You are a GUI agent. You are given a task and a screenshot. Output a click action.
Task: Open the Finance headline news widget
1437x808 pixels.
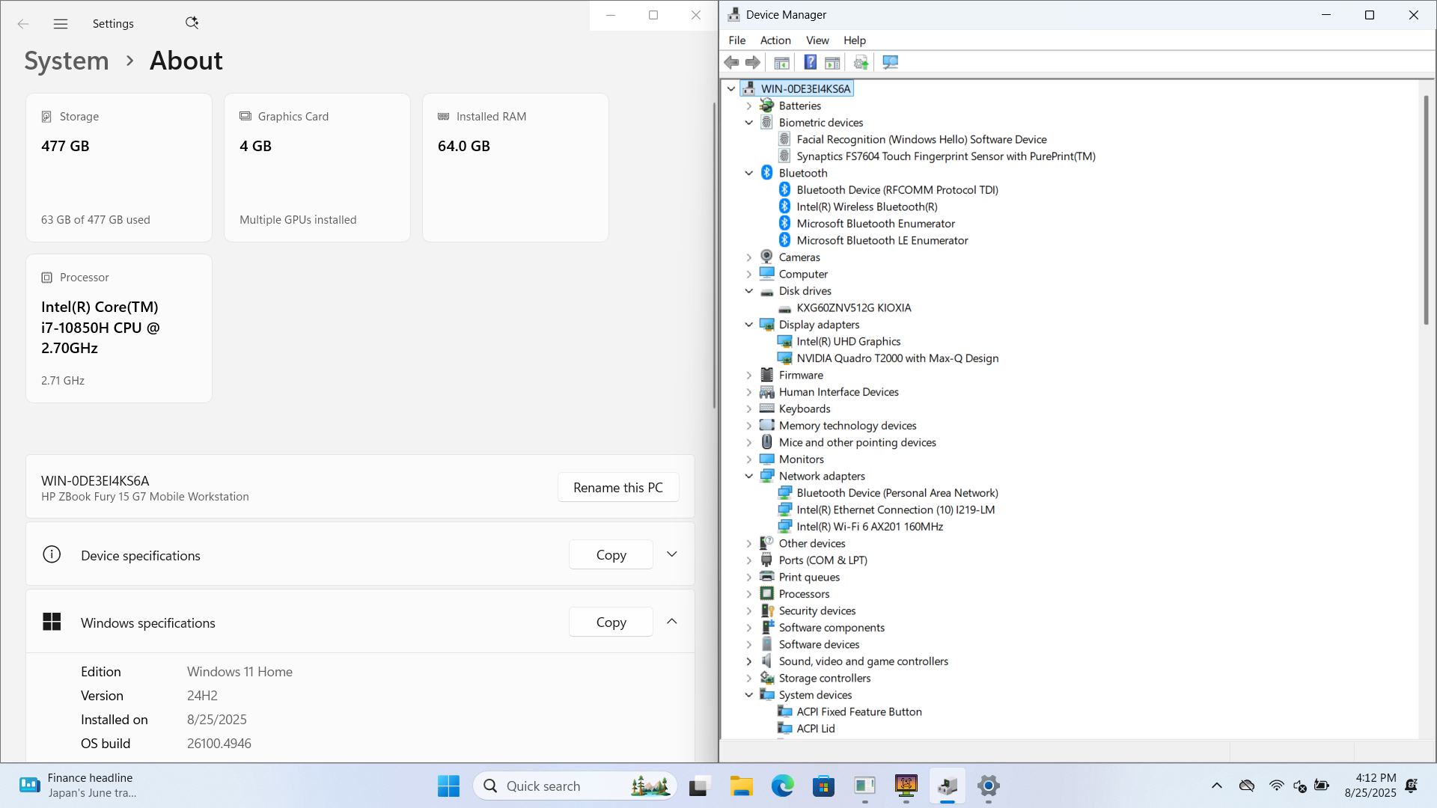(78, 786)
